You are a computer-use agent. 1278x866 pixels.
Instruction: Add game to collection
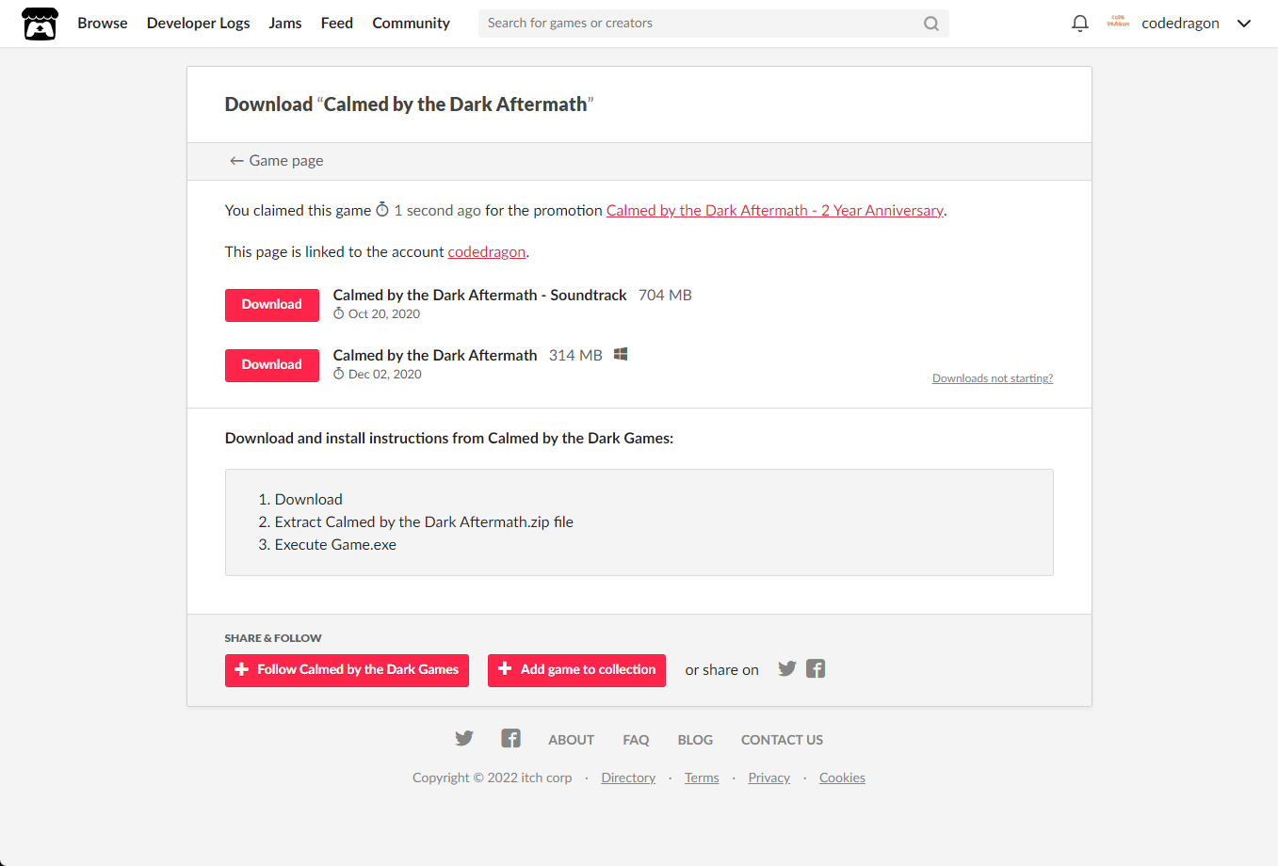[x=576, y=670]
